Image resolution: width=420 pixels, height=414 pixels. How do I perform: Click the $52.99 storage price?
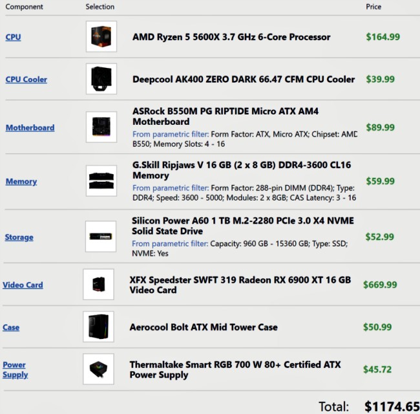380,237
